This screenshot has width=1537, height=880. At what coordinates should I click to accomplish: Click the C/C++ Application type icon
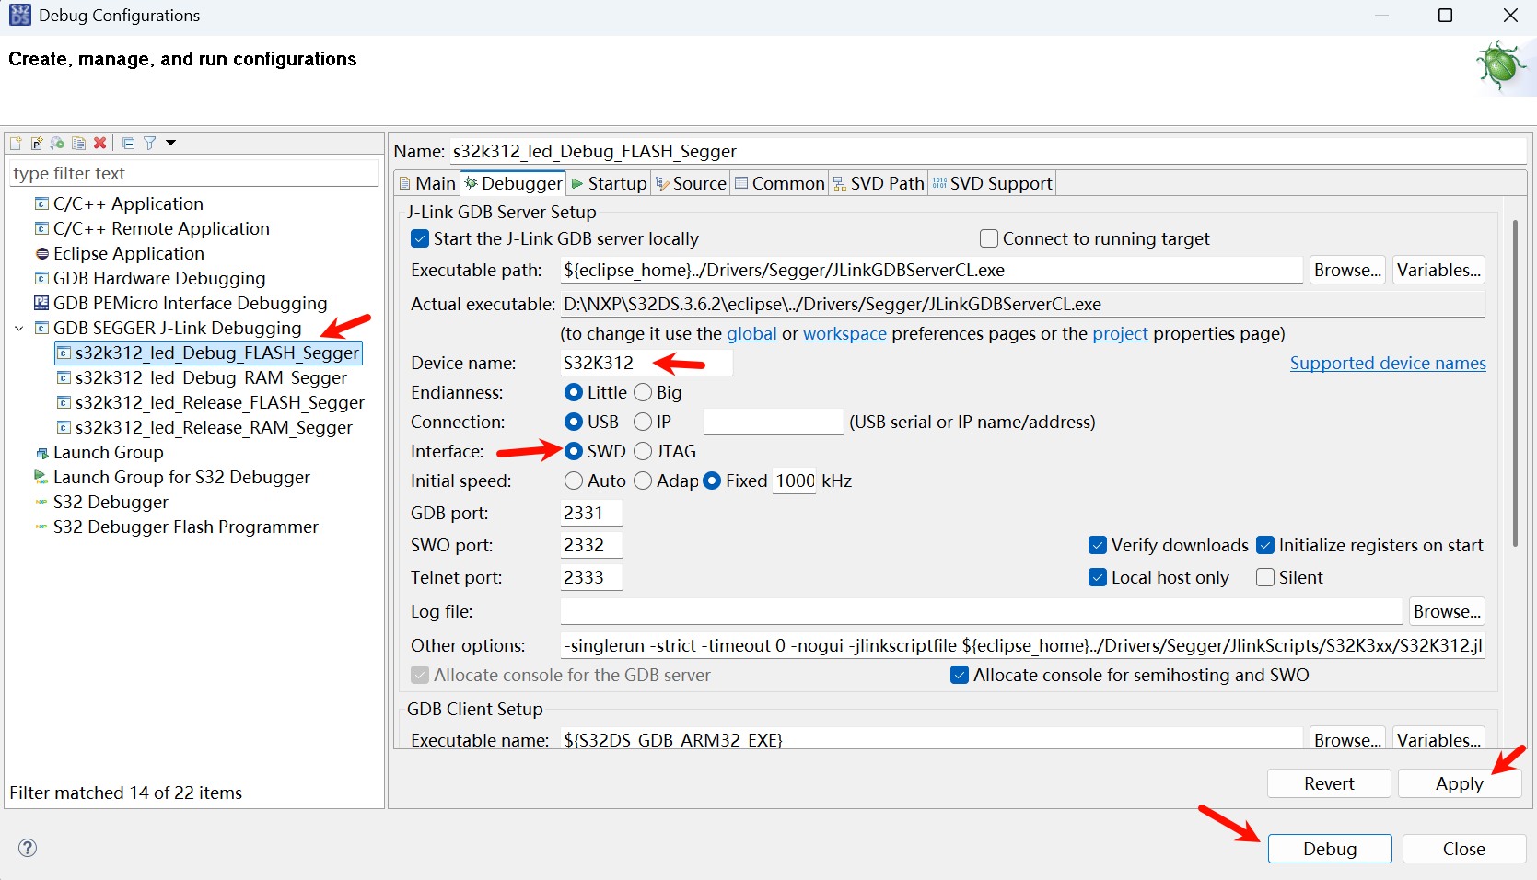[41, 203]
